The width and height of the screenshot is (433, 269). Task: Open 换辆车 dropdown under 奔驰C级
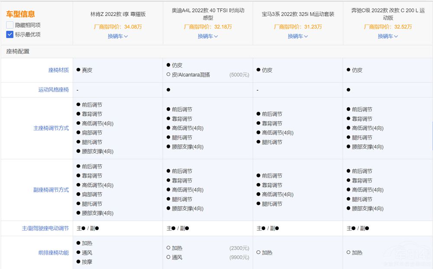[x=388, y=36]
